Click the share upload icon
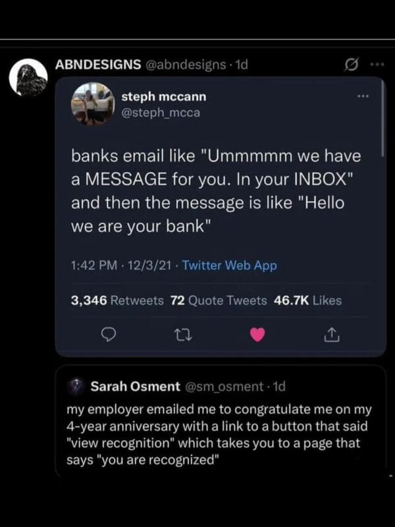Screen dimensions: 395x527 [331, 335]
